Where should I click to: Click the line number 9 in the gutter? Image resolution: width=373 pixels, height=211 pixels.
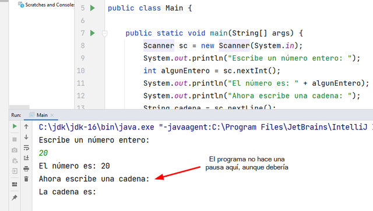(83, 58)
